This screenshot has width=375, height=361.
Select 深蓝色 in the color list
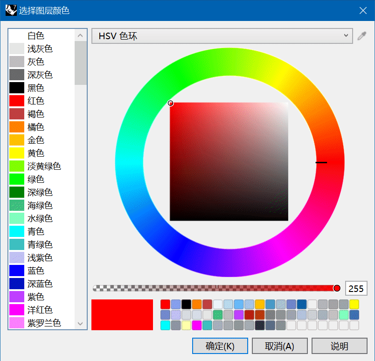[42, 284]
